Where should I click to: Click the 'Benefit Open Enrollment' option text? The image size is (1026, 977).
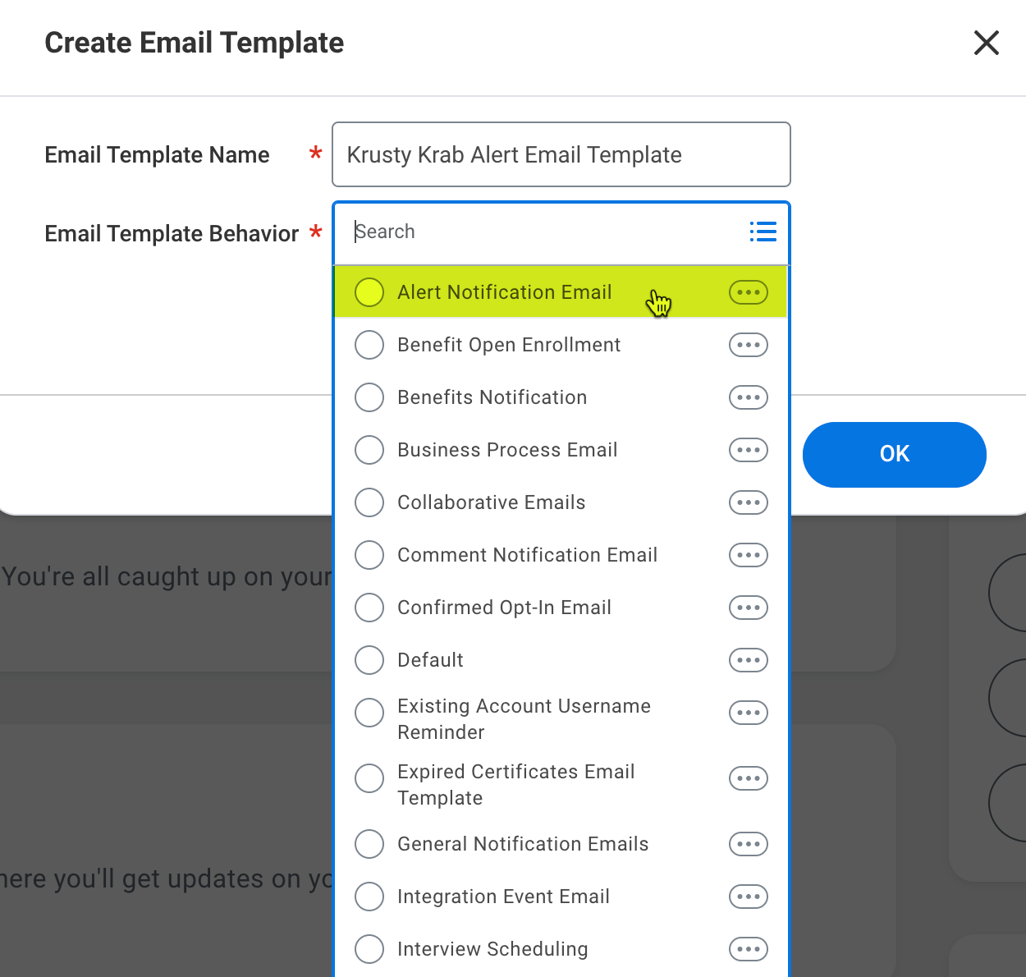[509, 345]
